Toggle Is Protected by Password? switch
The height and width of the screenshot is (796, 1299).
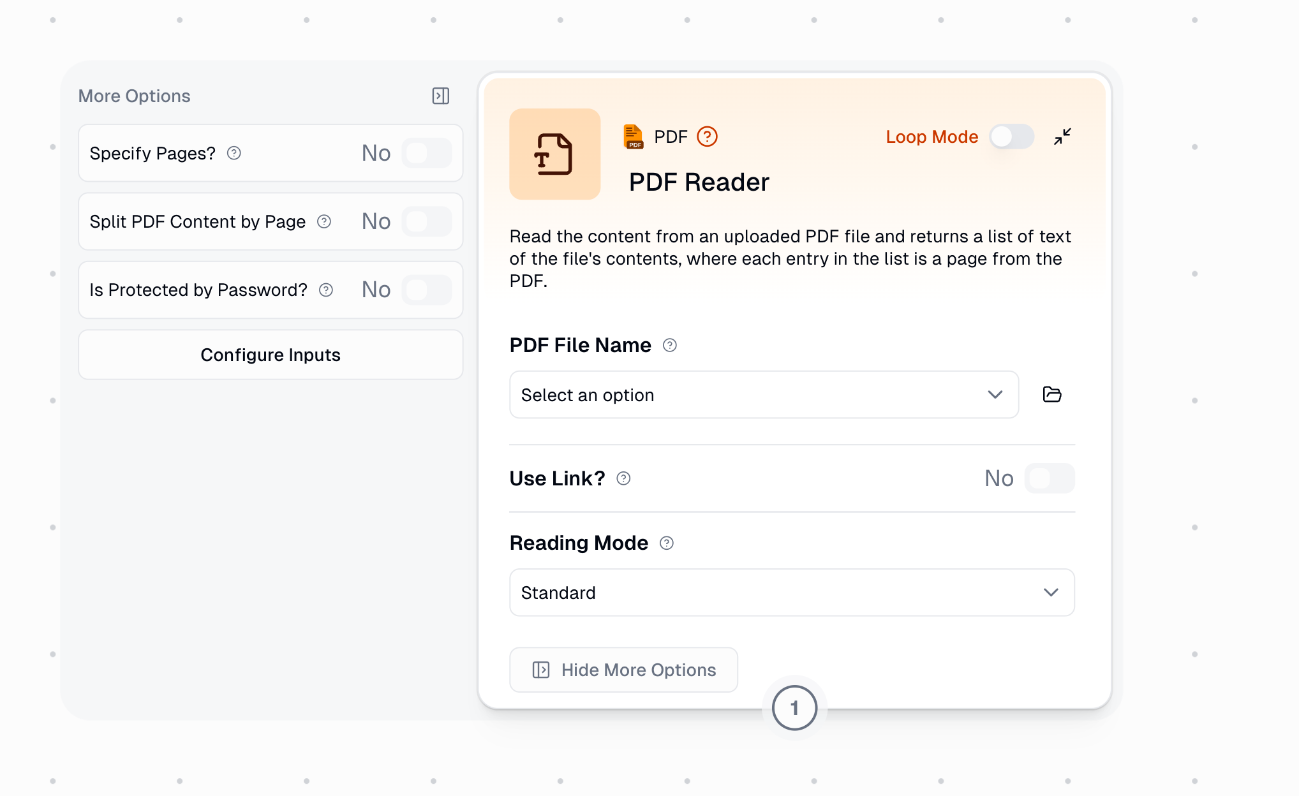pyautogui.click(x=426, y=290)
